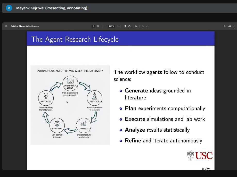
Task: Click the Refinement gear circle
Action: (57, 125)
